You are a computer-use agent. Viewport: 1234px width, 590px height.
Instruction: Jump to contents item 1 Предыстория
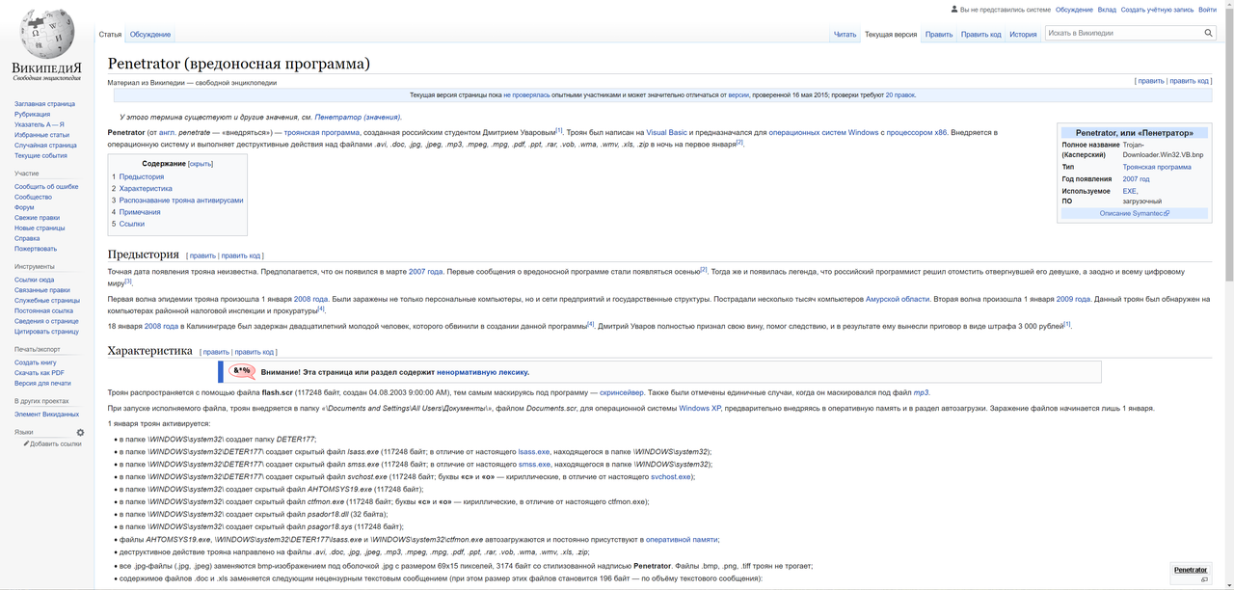tap(141, 176)
